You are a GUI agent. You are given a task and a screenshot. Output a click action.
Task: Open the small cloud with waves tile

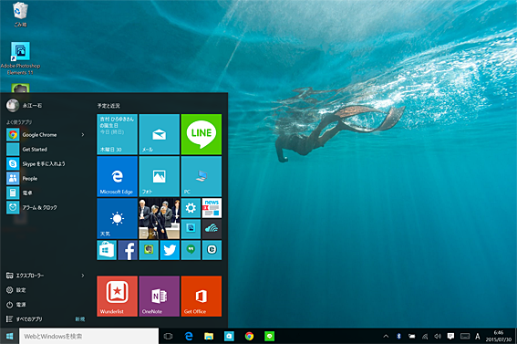[x=212, y=229]
